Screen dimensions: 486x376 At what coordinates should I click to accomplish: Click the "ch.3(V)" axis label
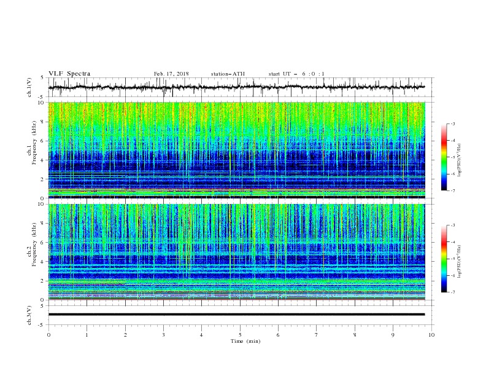pyautogui.click(x=29, y=315)
